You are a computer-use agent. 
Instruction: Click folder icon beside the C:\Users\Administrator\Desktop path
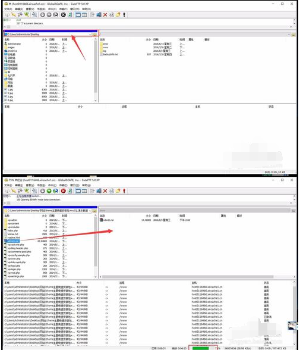94,35
